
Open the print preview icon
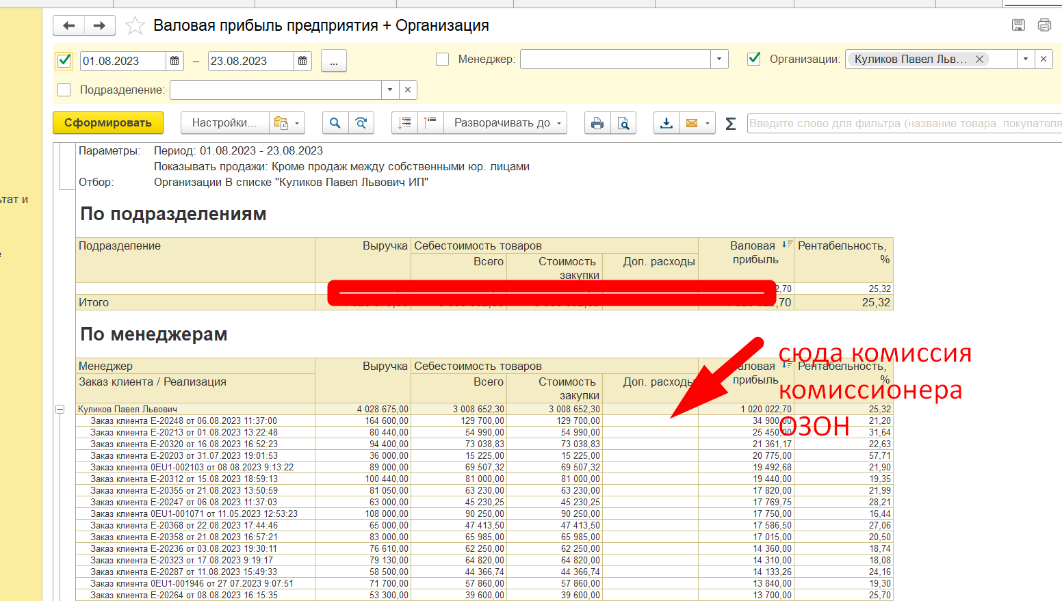[x=623, y=123]
